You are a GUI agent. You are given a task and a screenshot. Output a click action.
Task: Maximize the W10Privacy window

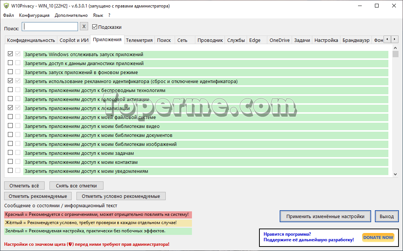click(377, 6)
